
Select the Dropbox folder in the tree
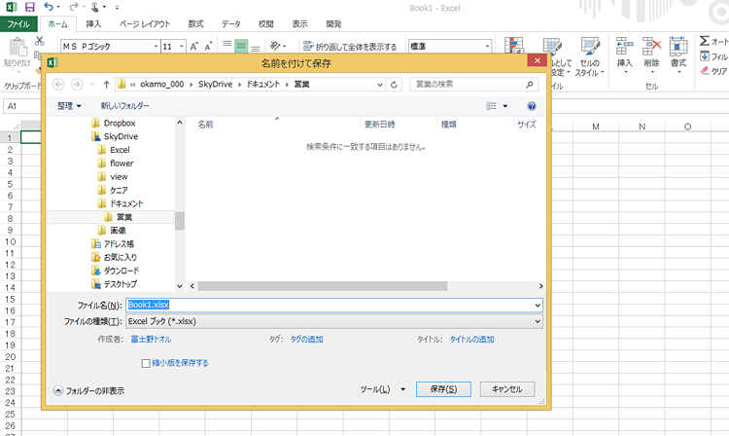tap(120, 124)
